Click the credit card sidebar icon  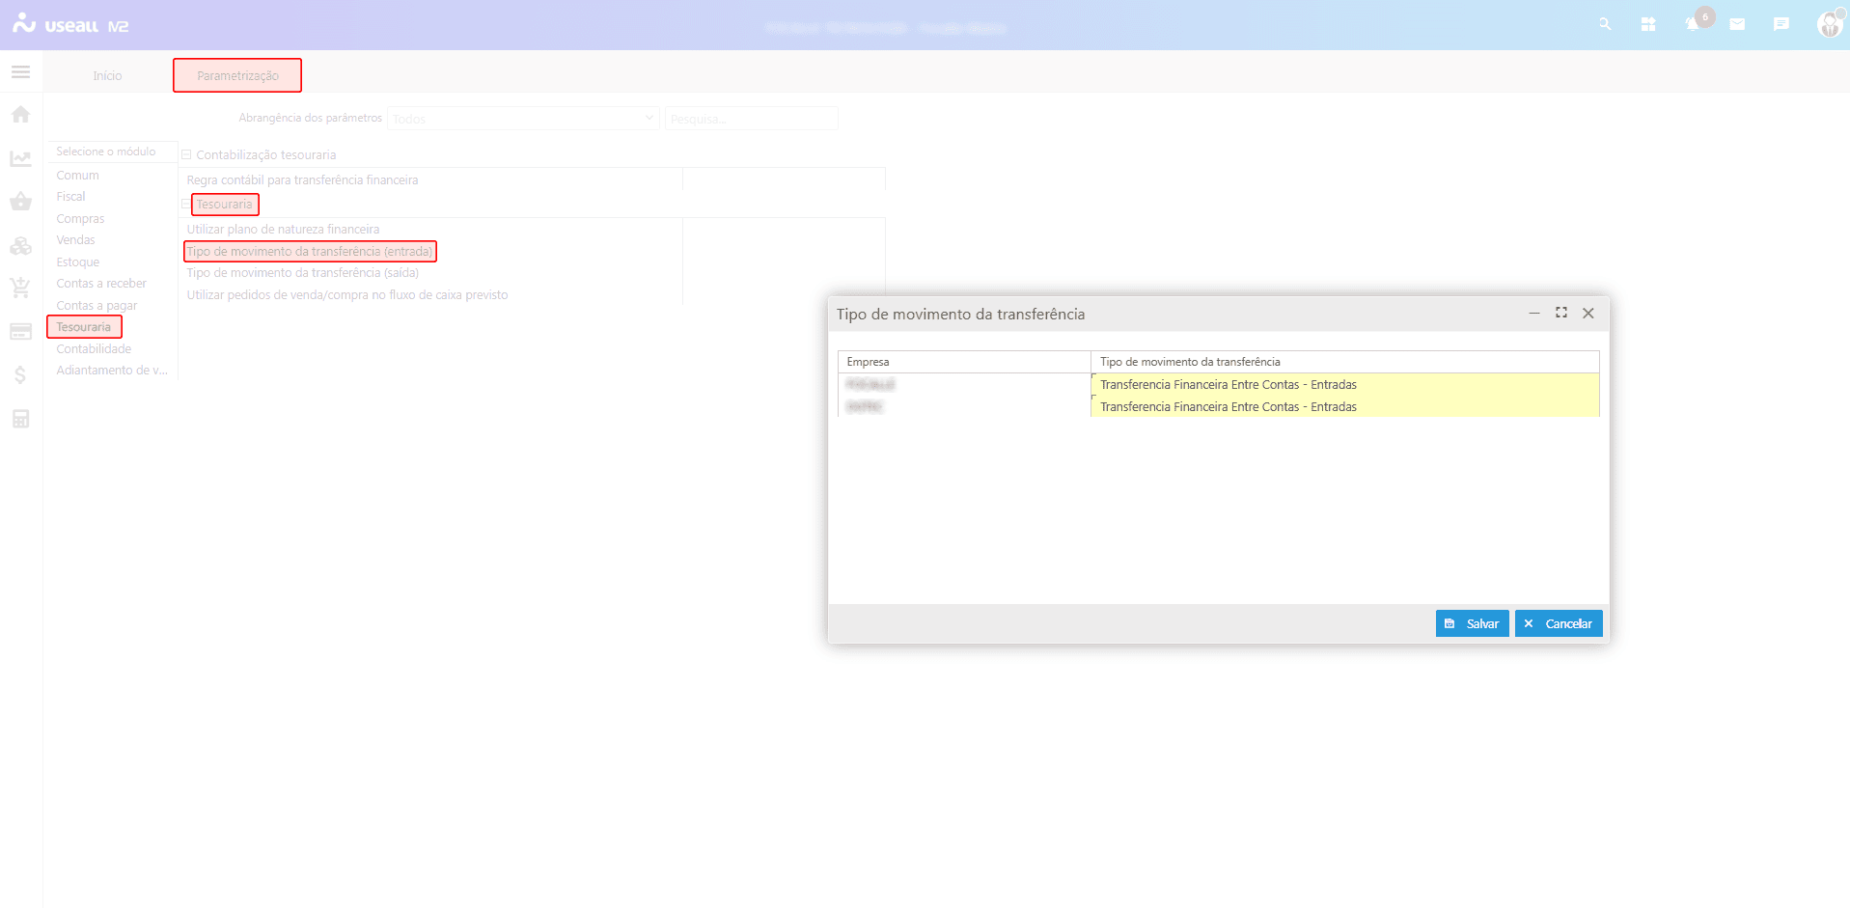pyautogui.click(x=20, y=332)
